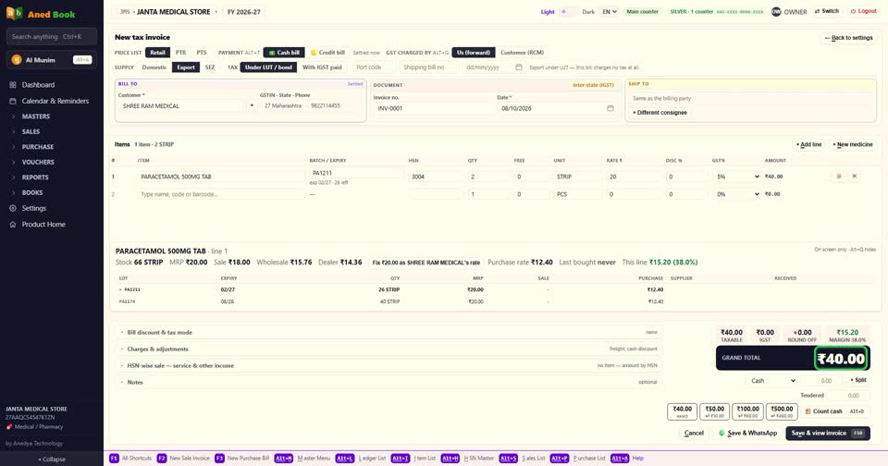Select the PTS price list
Screen dimensions: 888x466
pyautogui.click(x=202, y=53)
